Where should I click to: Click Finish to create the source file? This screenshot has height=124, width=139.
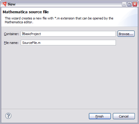(100, 116)
